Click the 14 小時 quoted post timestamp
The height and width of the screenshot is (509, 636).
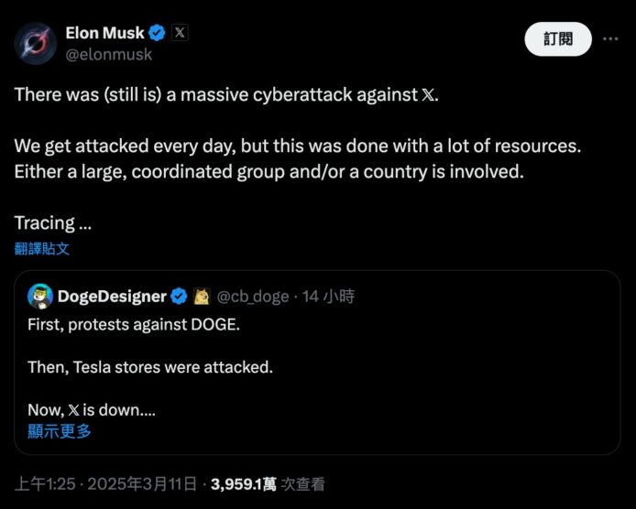pyautogui.click(x=328, y=296)
